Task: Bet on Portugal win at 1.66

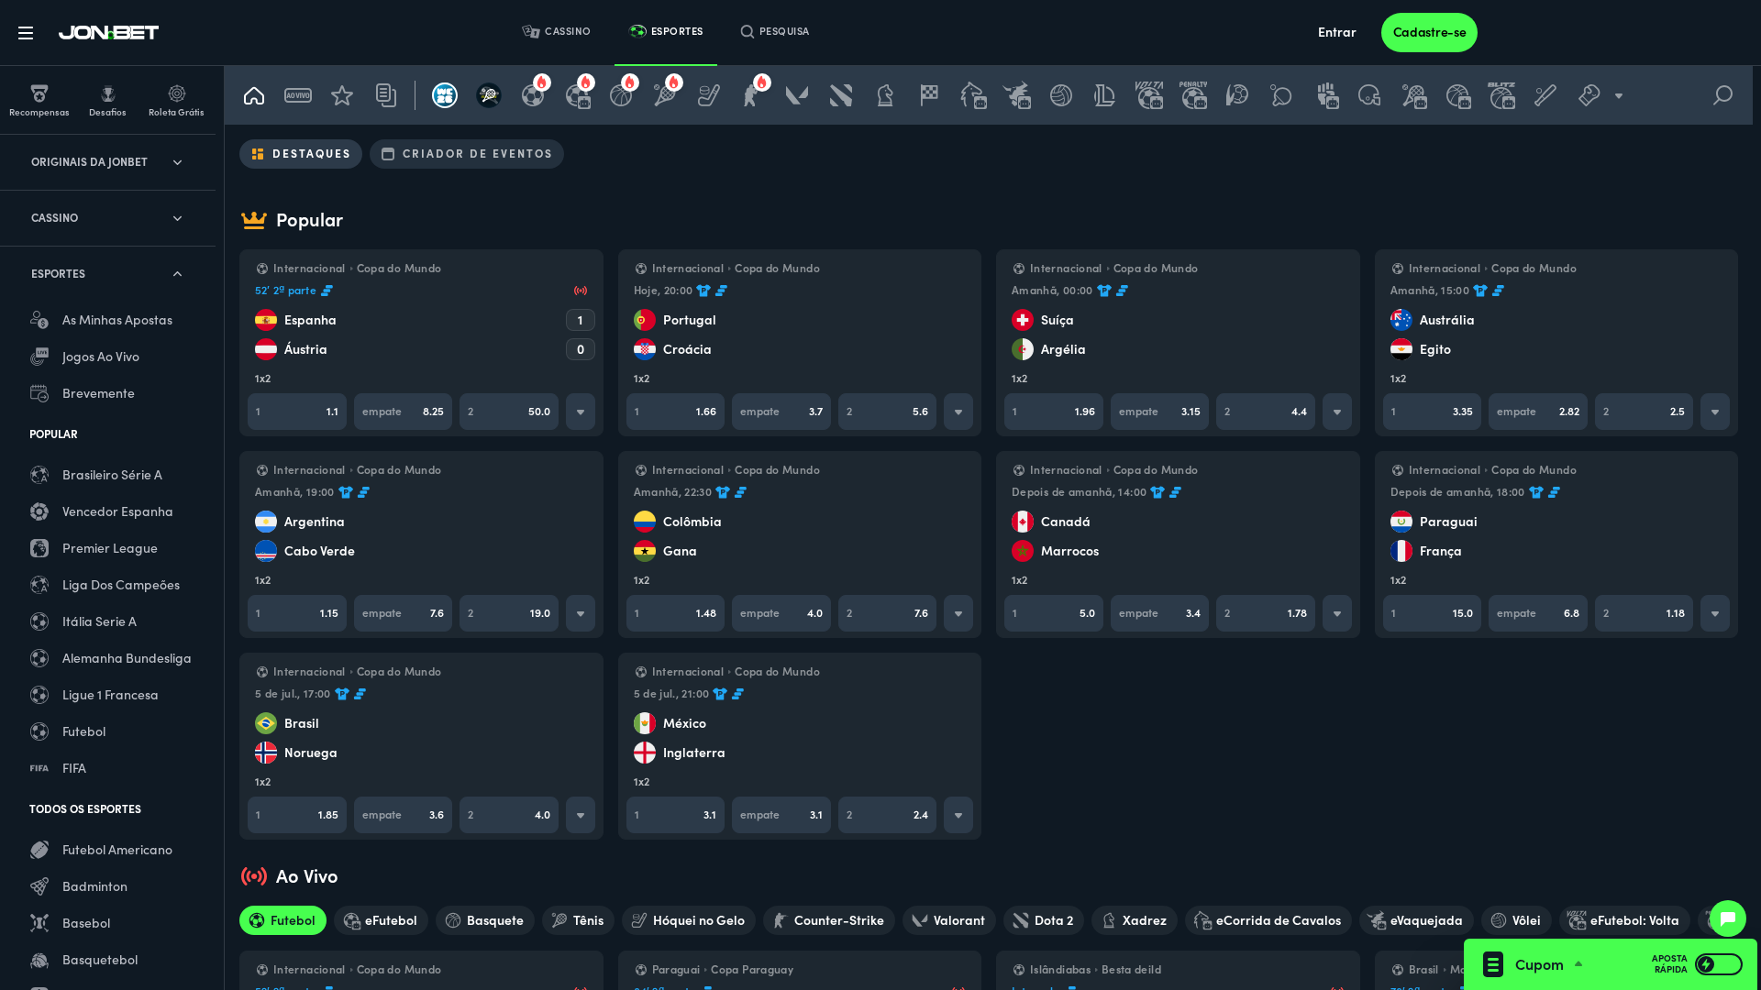Action: click(675, 412)
